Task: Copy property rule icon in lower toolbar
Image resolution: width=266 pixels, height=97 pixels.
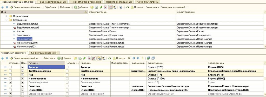Action: [x=80, y=58]
